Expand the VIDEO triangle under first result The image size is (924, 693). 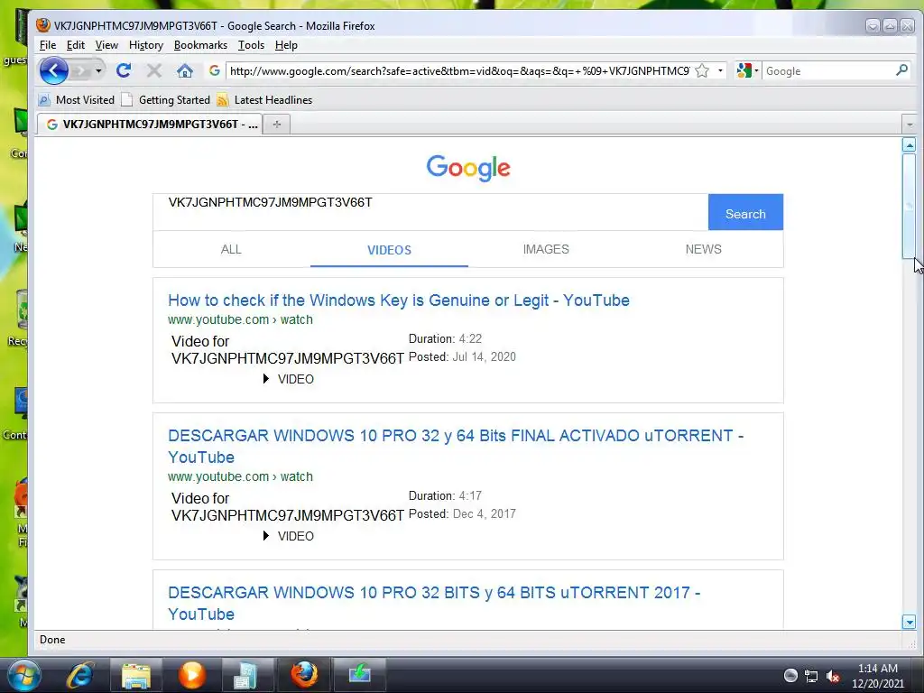point(266,379)
